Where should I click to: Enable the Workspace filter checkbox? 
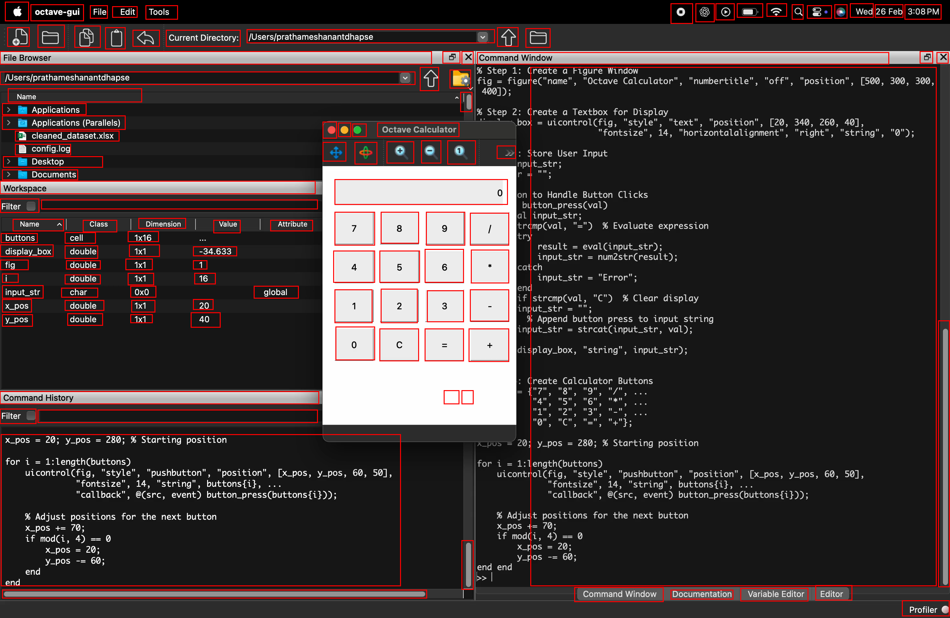(31, 206)
